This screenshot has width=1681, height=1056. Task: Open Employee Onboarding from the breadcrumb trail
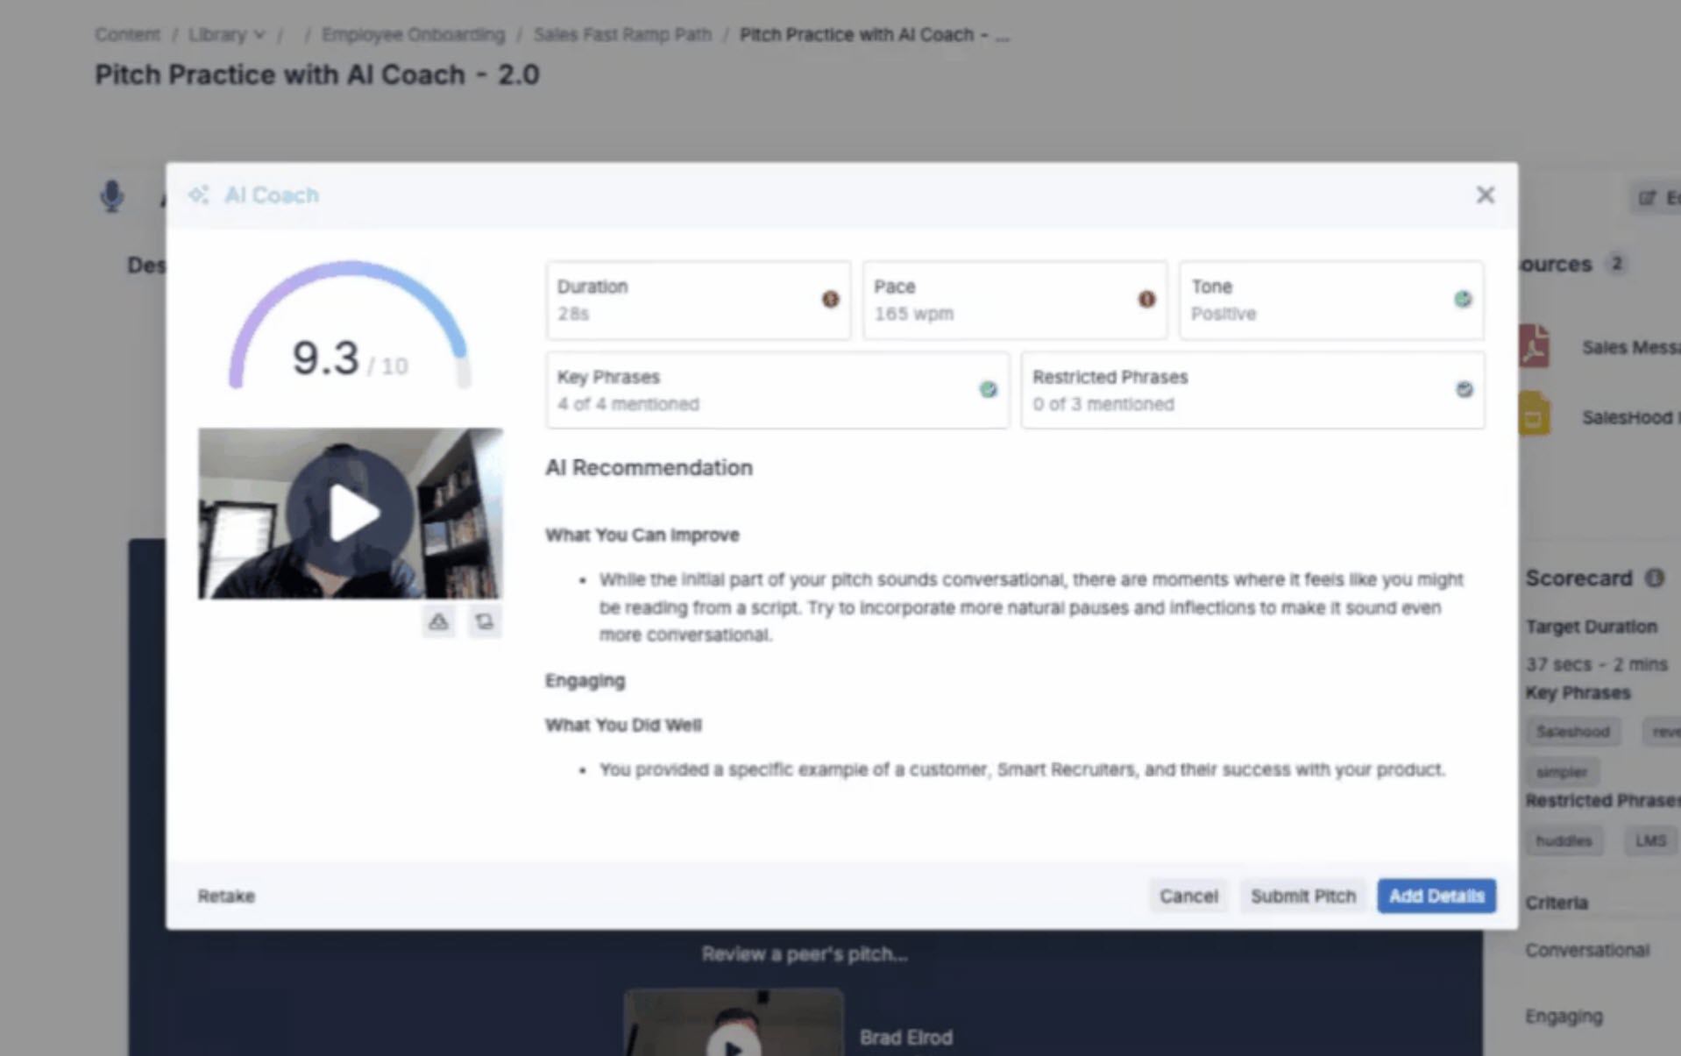[x=413, y=34]
